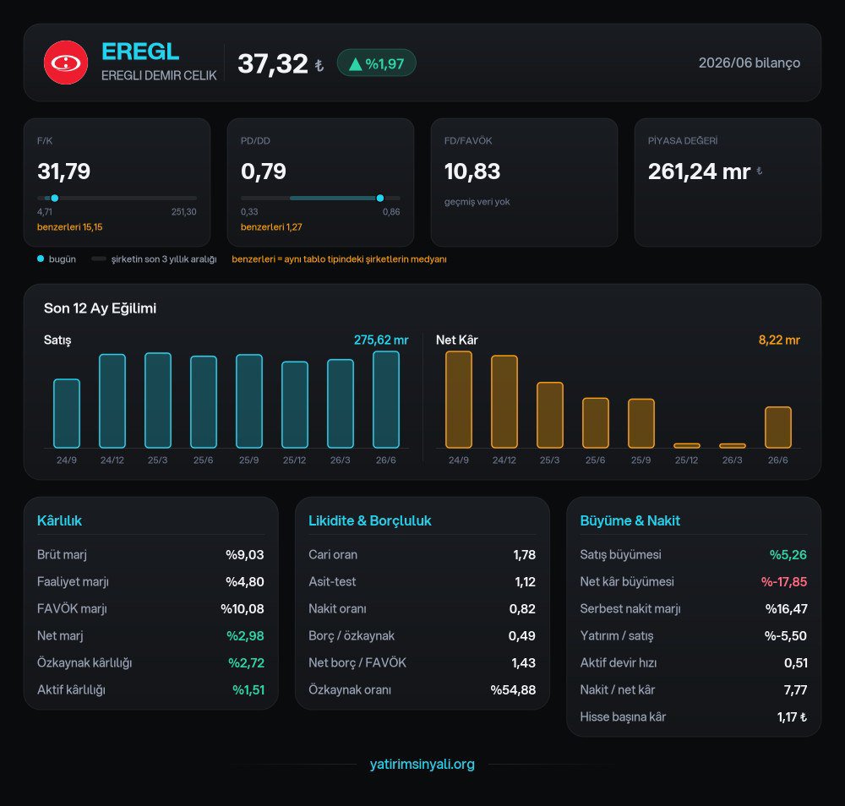Click the Özkaynak kârlılığı value %2,72

point(246,662)
